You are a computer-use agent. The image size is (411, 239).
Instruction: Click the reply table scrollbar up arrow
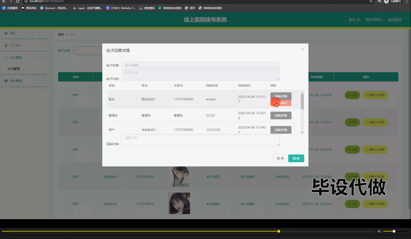(302, 92)
